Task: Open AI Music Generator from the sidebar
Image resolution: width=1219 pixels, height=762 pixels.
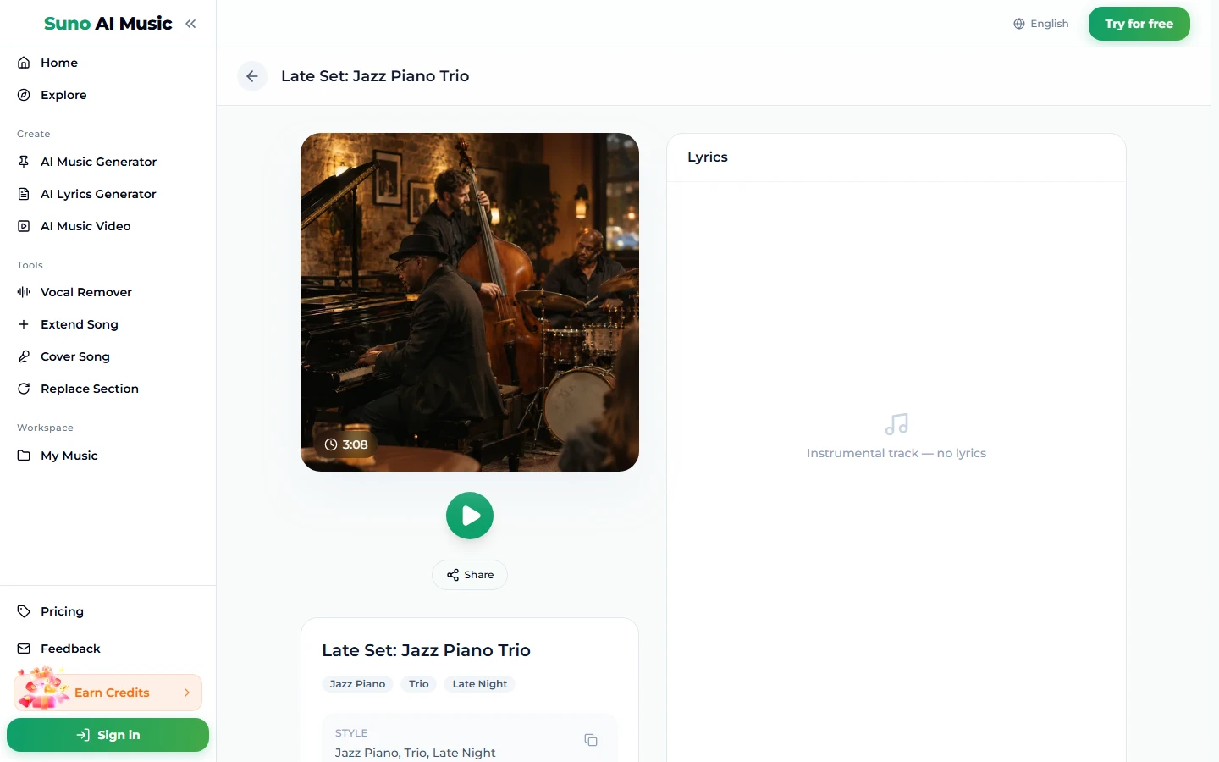Action: tap(108, 162)
